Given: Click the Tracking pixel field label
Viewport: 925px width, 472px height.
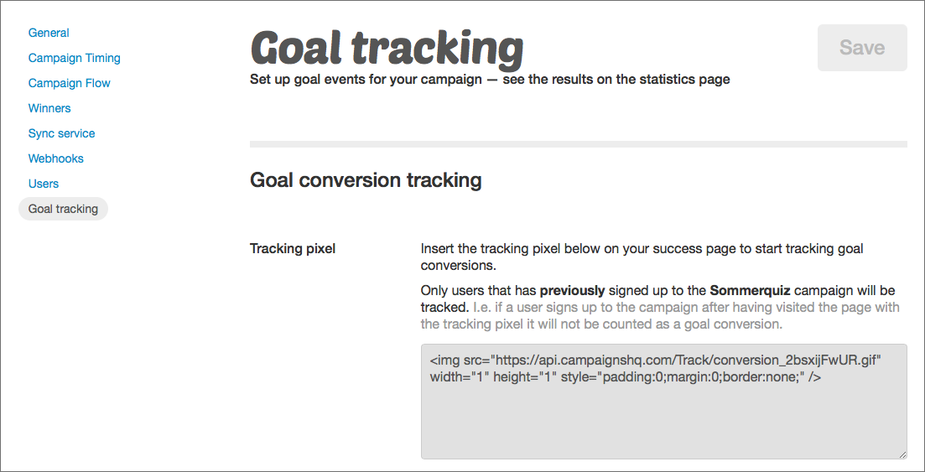Looking at the screenshot, I should 293,248.
